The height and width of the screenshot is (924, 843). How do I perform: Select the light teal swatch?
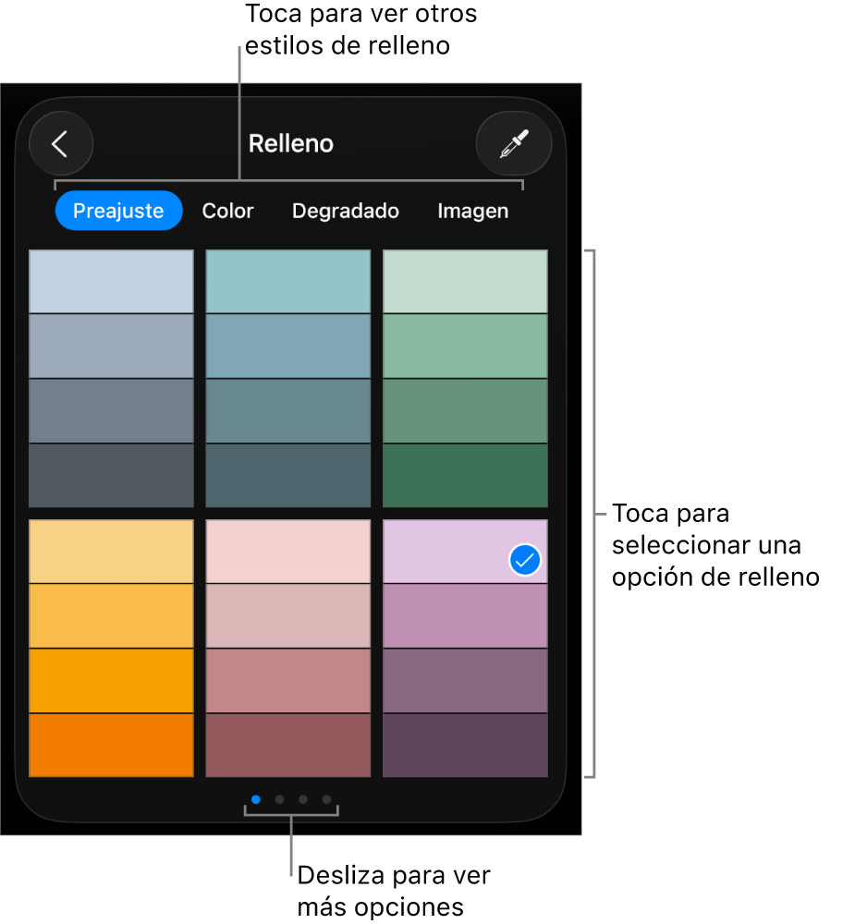point(288,282)
